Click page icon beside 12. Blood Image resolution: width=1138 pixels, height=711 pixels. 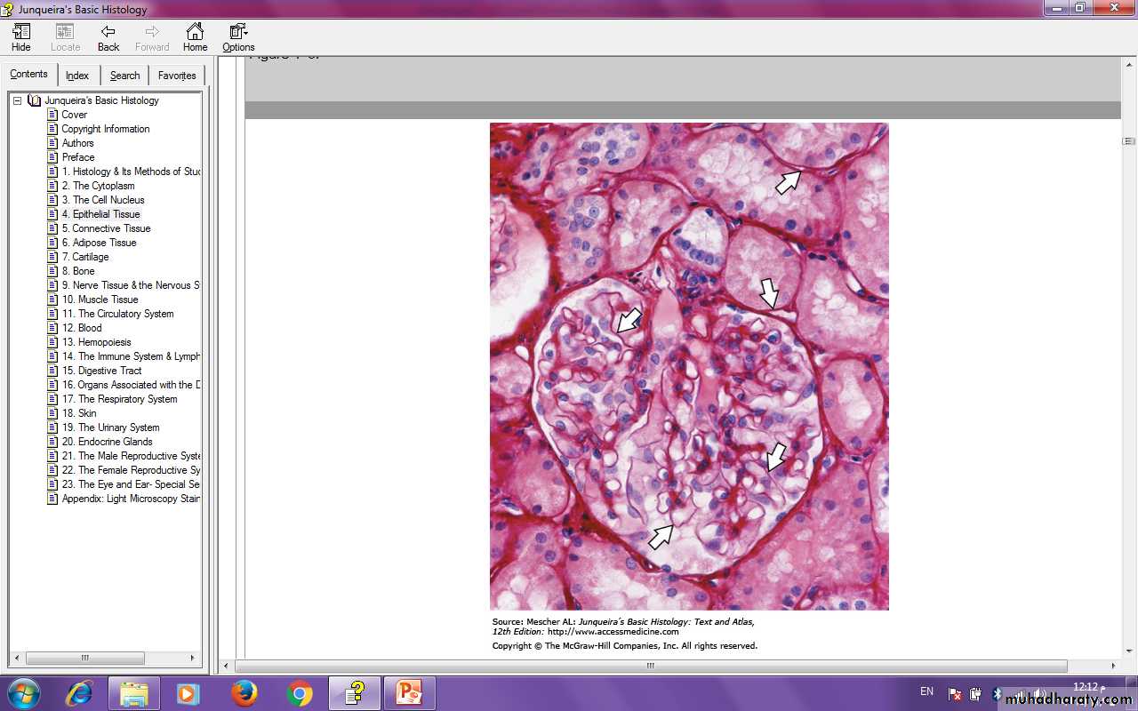tap(52, 328)
